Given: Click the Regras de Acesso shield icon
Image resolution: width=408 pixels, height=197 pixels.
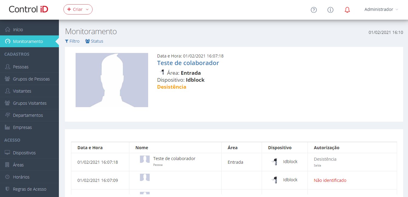Looking at the screenshot, I should click(x=8, y=189).
